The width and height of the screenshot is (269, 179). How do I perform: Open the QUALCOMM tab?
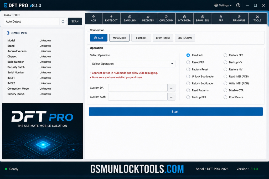tap(166, 19)
